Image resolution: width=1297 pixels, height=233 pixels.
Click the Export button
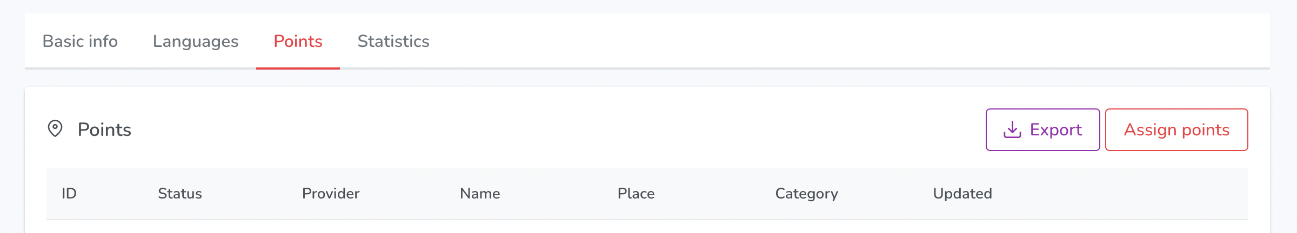click(x=1042, y=129)
